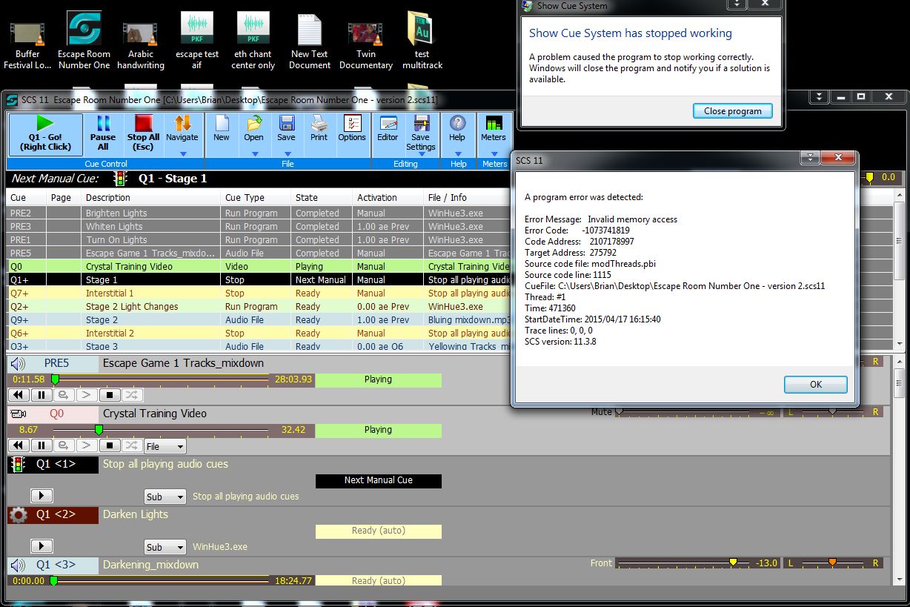Click the Q0 video position slider
910x607 pixels.
click(x=99, y=430)
